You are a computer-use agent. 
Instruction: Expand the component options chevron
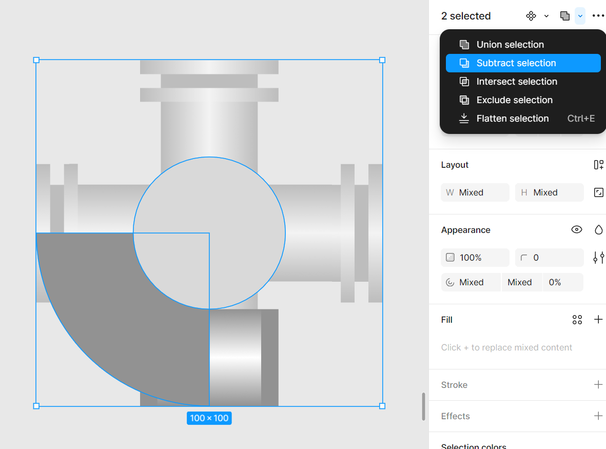coord(546,16)
